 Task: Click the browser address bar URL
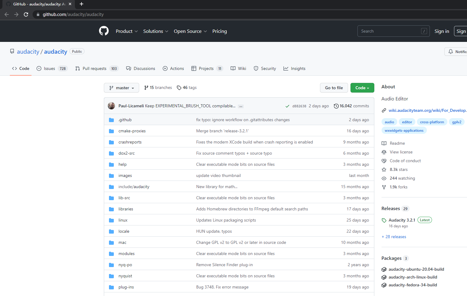[73, 14]
